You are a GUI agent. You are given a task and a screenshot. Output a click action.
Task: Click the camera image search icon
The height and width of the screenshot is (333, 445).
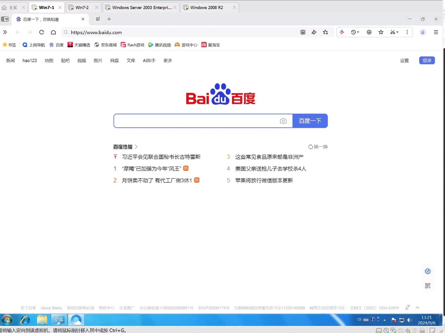283,121
